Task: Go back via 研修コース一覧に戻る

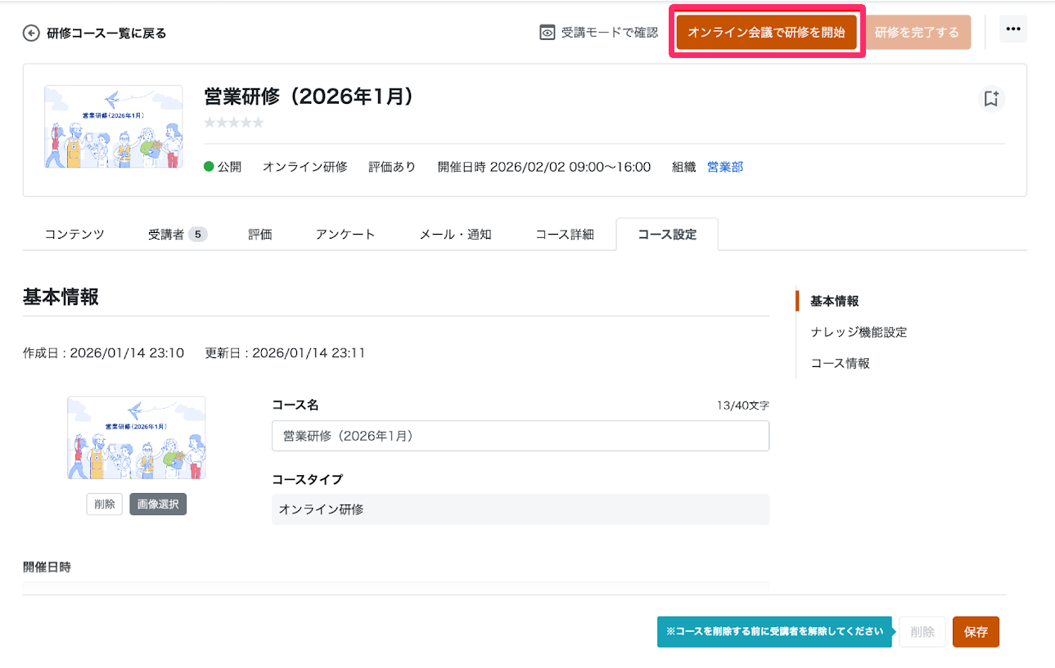Action: point(106,34)
